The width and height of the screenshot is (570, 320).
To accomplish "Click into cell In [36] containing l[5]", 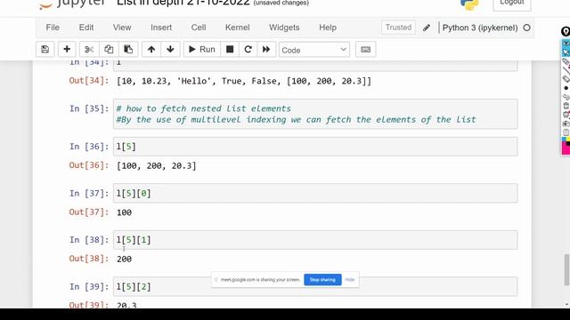I will pos(315,147).
